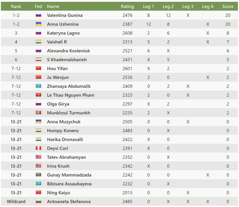Click the Iranian flag next to S Khademalsharieh
The width and height of the screenshot is (239, 207).
tap(38, 60)
